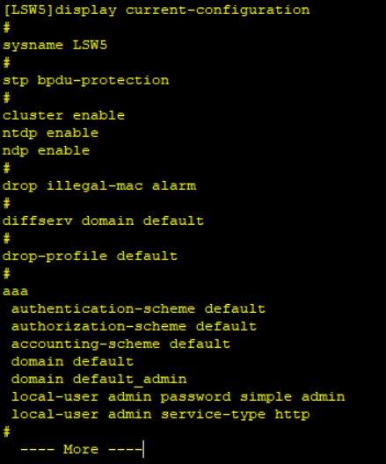This screenshot has height=464, width=386.
Task: Click the 'authorization-scheme default' line
Action: click(134, 326)
